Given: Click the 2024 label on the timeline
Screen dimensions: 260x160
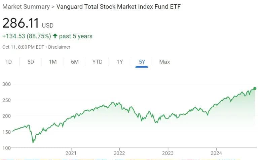Looking at the screenshot, I should pos(216,153).
